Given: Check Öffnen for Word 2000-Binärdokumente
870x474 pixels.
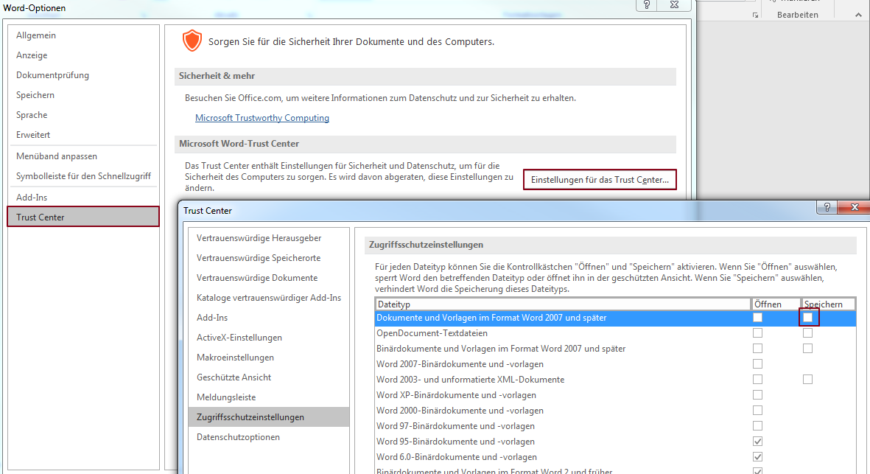Looking at the screenshot, I should pos(757,411).
